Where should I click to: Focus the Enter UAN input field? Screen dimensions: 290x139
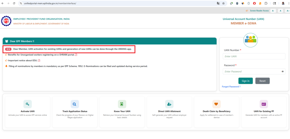254,56
